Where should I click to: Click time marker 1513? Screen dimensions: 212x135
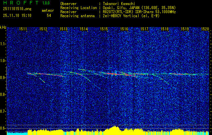(63, 29)
